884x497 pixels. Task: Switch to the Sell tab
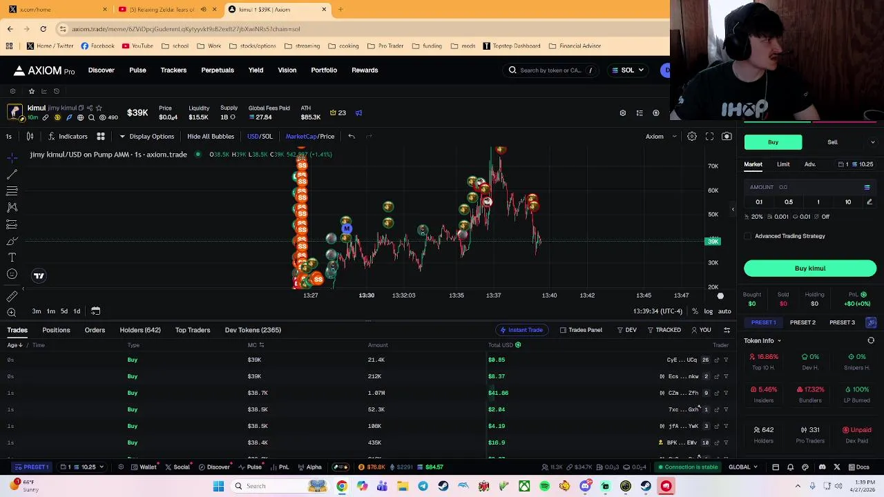click(x=832, y=142)
